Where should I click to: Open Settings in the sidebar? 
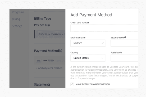[17, 26]
